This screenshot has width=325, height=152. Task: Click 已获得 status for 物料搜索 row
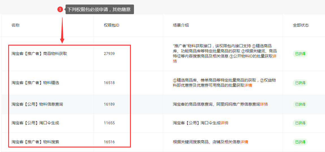(x=300, y=142)
